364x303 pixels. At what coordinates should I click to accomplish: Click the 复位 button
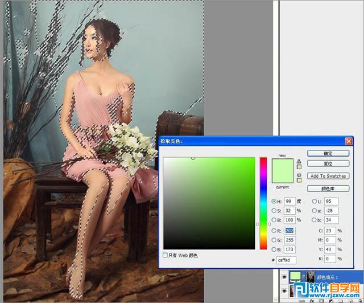[328, 163]
